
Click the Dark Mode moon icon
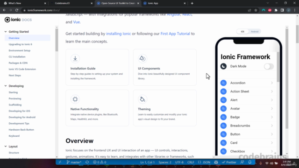point(223,66)
